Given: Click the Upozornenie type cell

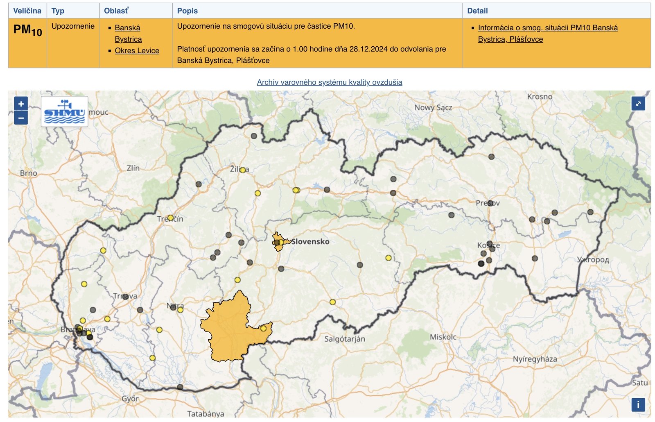Looking at the screenshot, I should tap(73, 43).
